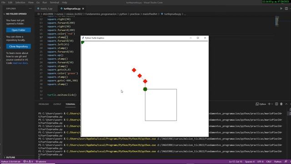Click the Ln 17, Col 15 cursor position
This screenshot has width=291, height=164.
click(236, 162)
